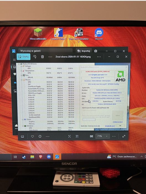The width and height of the screenshot is (146, 194).
Task: Click the Photos app logo in the gallery window
Action: click(x=14, y=51)
